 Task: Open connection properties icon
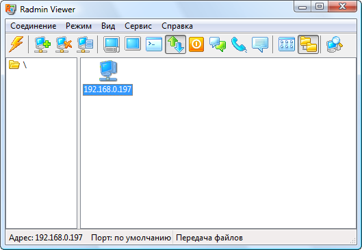[x=85, y=44]
